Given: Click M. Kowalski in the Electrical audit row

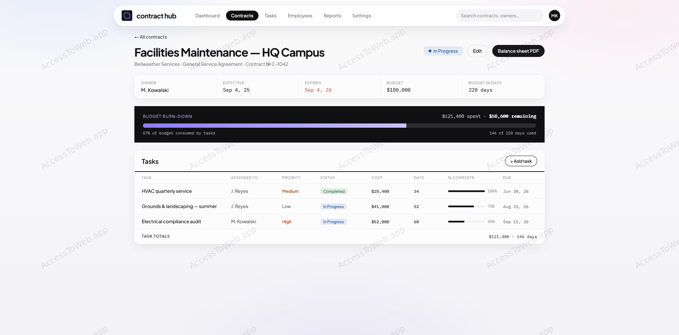Looking at the screenshot, I should (x=244, y=221).
